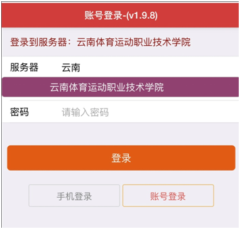
Task: Click the orange 登录 button
Action: pos(121,158)
